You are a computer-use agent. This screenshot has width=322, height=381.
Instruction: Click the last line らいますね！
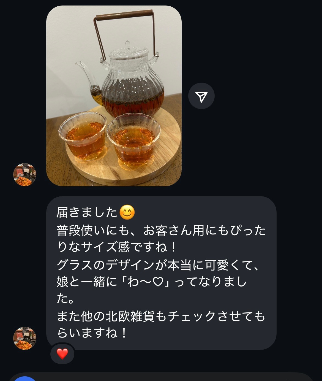92,333
